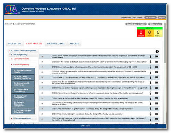Click the OR&A Home button
The width and height of the screenshot is (171, 133).
click(155, 24)
